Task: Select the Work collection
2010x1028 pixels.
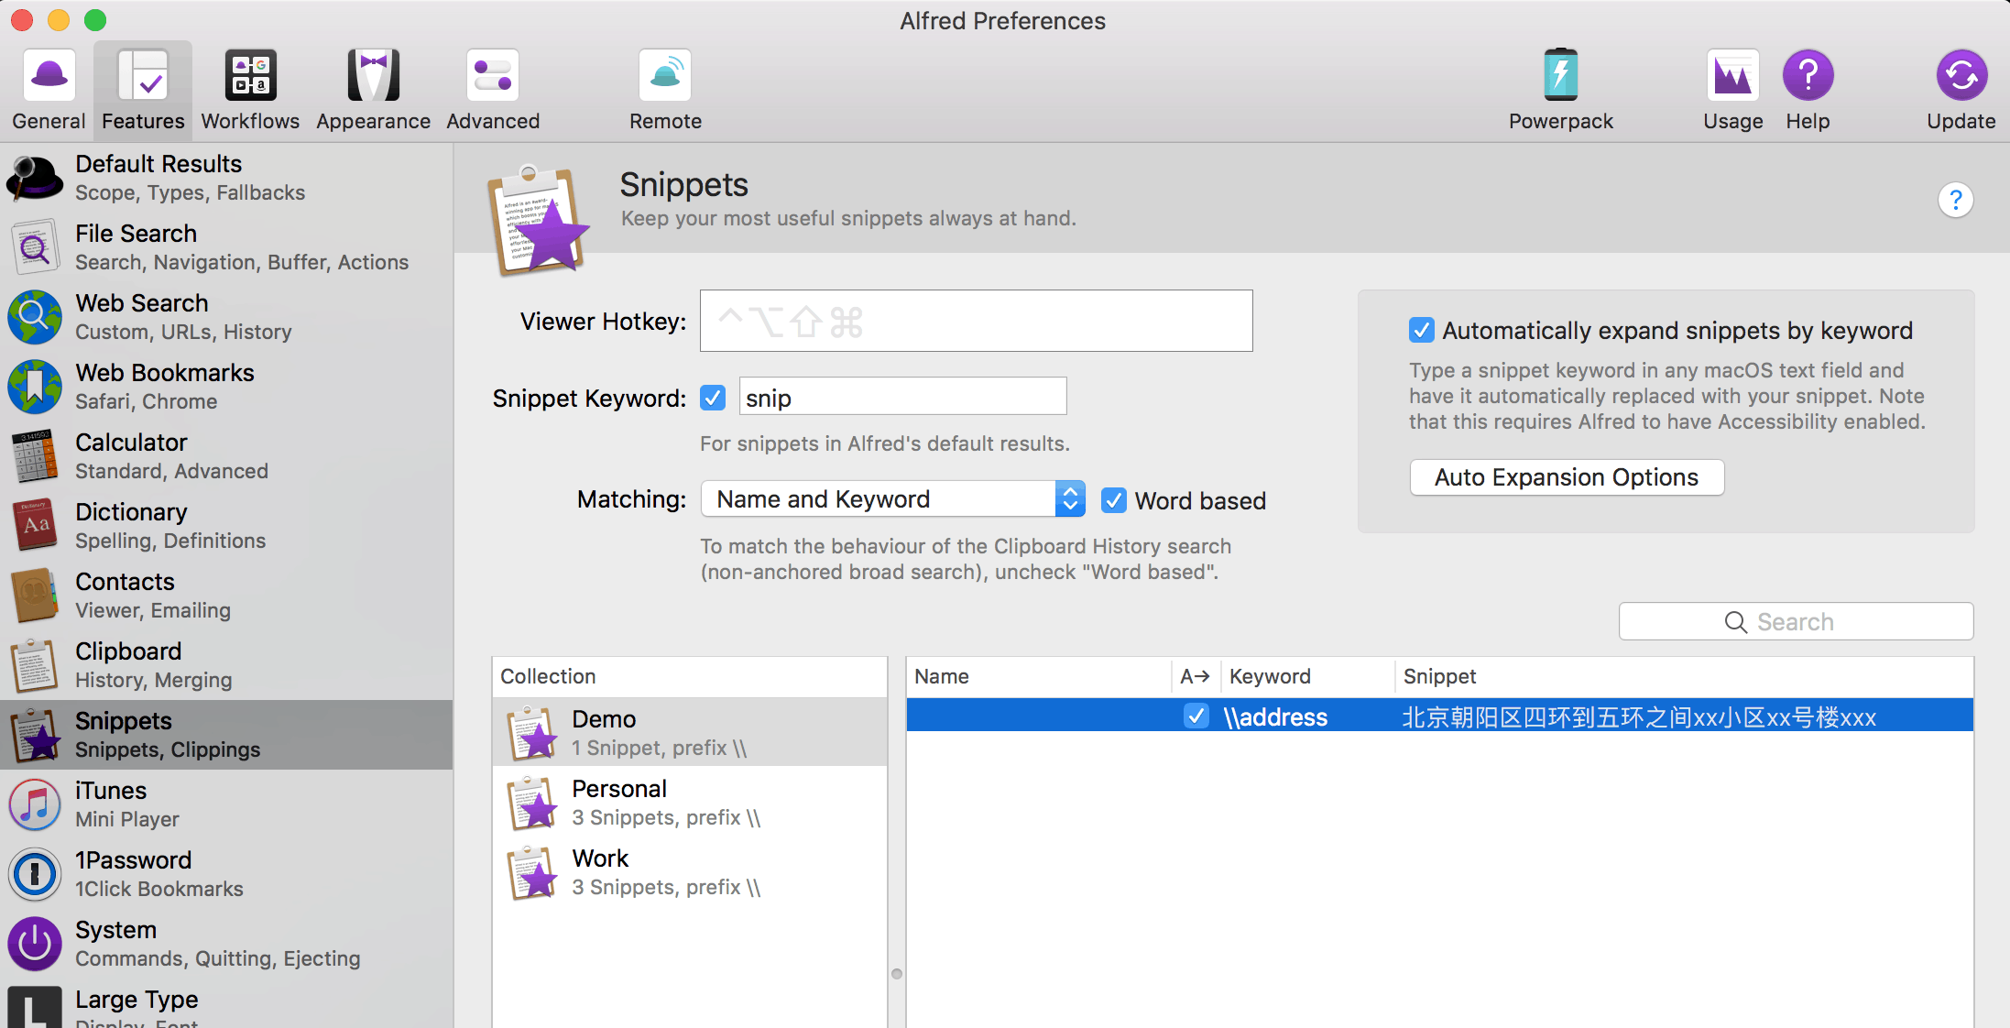Action: pos(690,871)
